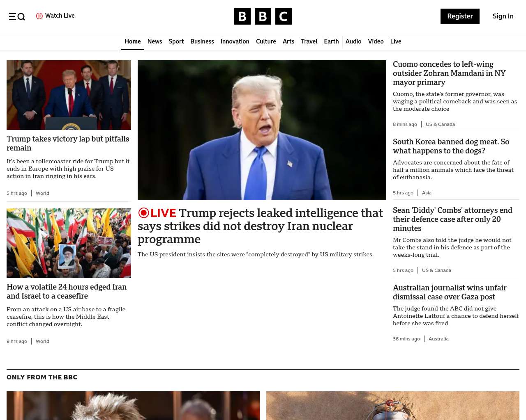Image resolution: width=526 pixels, height=420 pixels.
Task: Go to the Arts section
Action: (x=288, y=41)
